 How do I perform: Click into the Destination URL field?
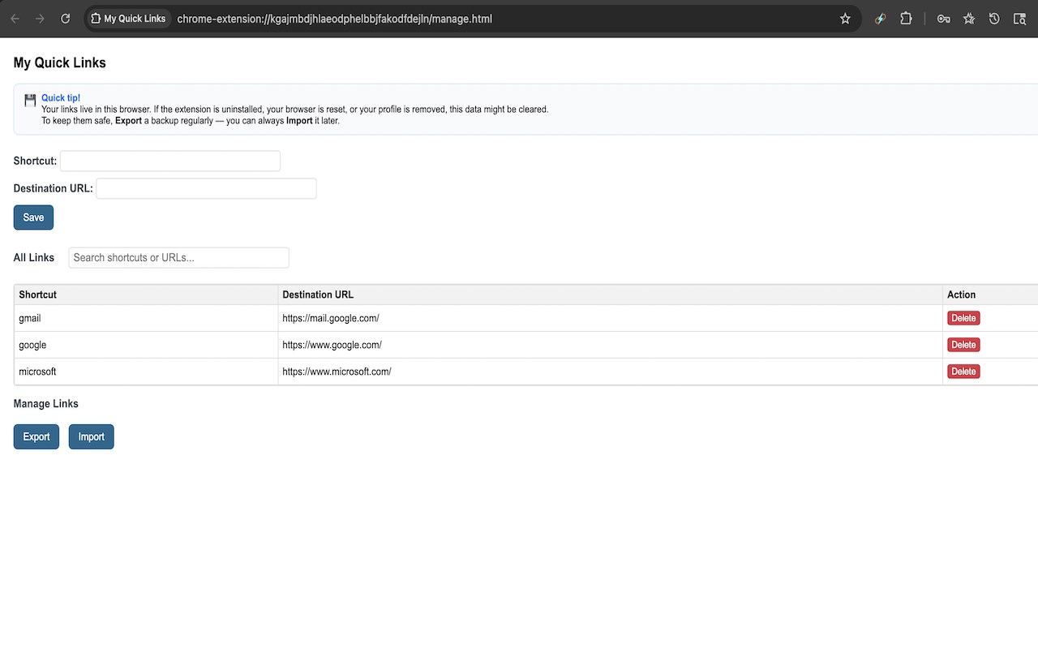pos(206,188)
